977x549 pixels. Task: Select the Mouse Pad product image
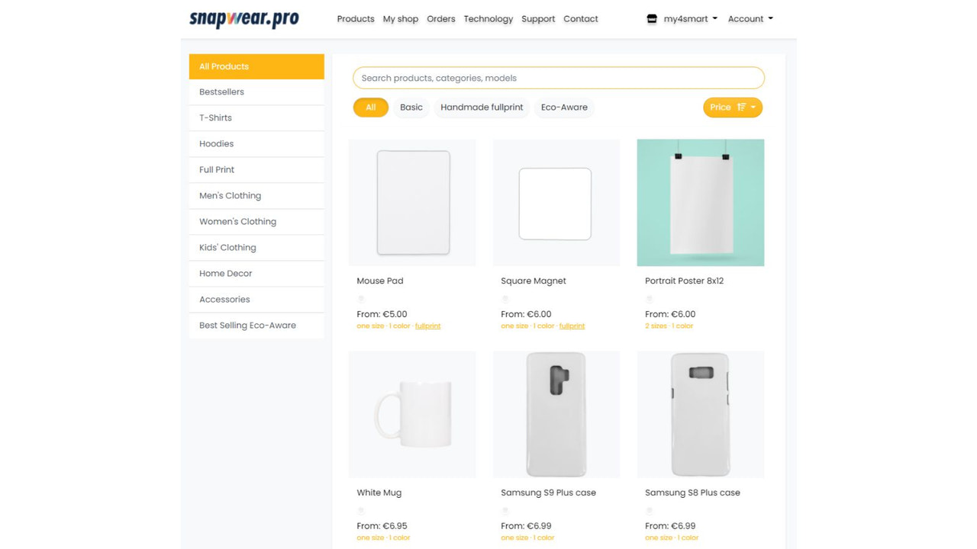pos(412,202)
